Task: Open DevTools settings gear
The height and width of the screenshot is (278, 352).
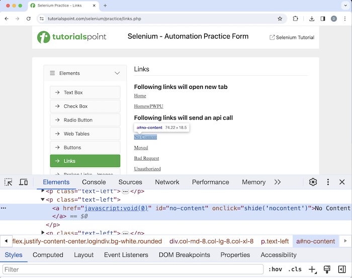Action: [313, 182]
